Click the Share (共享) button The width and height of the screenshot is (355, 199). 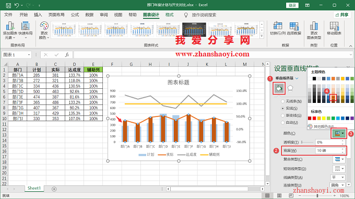pos(342,15)
